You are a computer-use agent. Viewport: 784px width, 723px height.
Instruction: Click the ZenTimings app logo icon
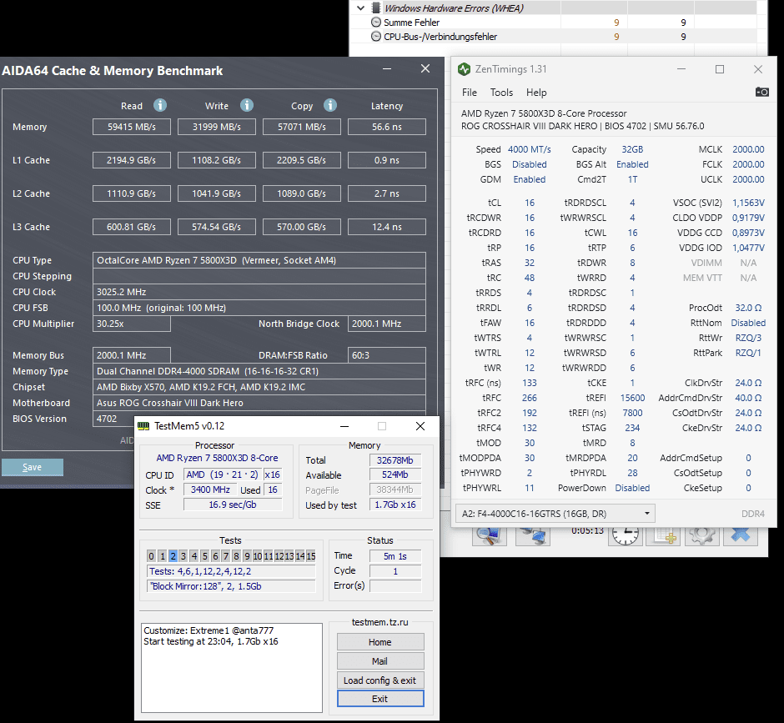(x=464, y=69)
